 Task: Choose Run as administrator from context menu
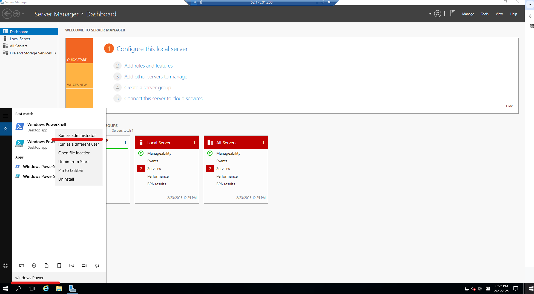(x=79, y=136)
